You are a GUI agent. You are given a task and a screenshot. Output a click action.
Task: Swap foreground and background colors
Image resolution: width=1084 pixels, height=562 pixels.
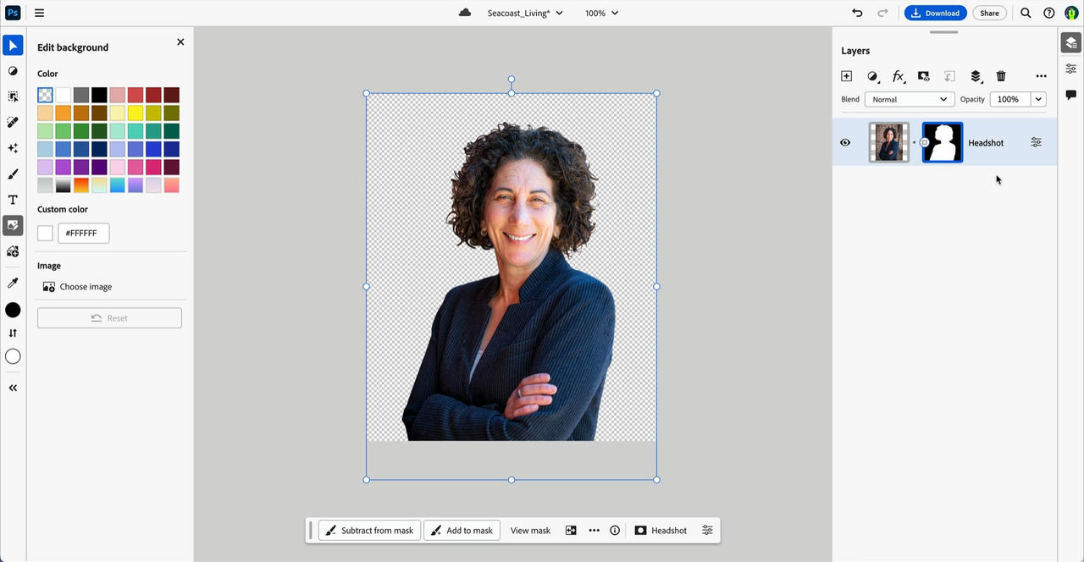click(13, 333)
